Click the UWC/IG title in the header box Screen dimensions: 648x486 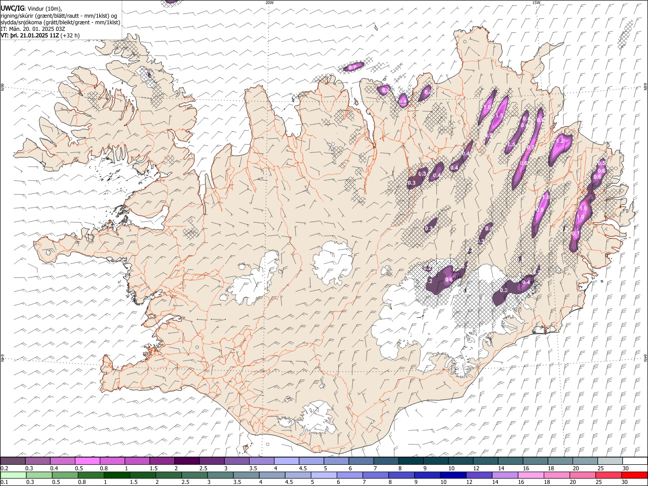pos(12,8)
